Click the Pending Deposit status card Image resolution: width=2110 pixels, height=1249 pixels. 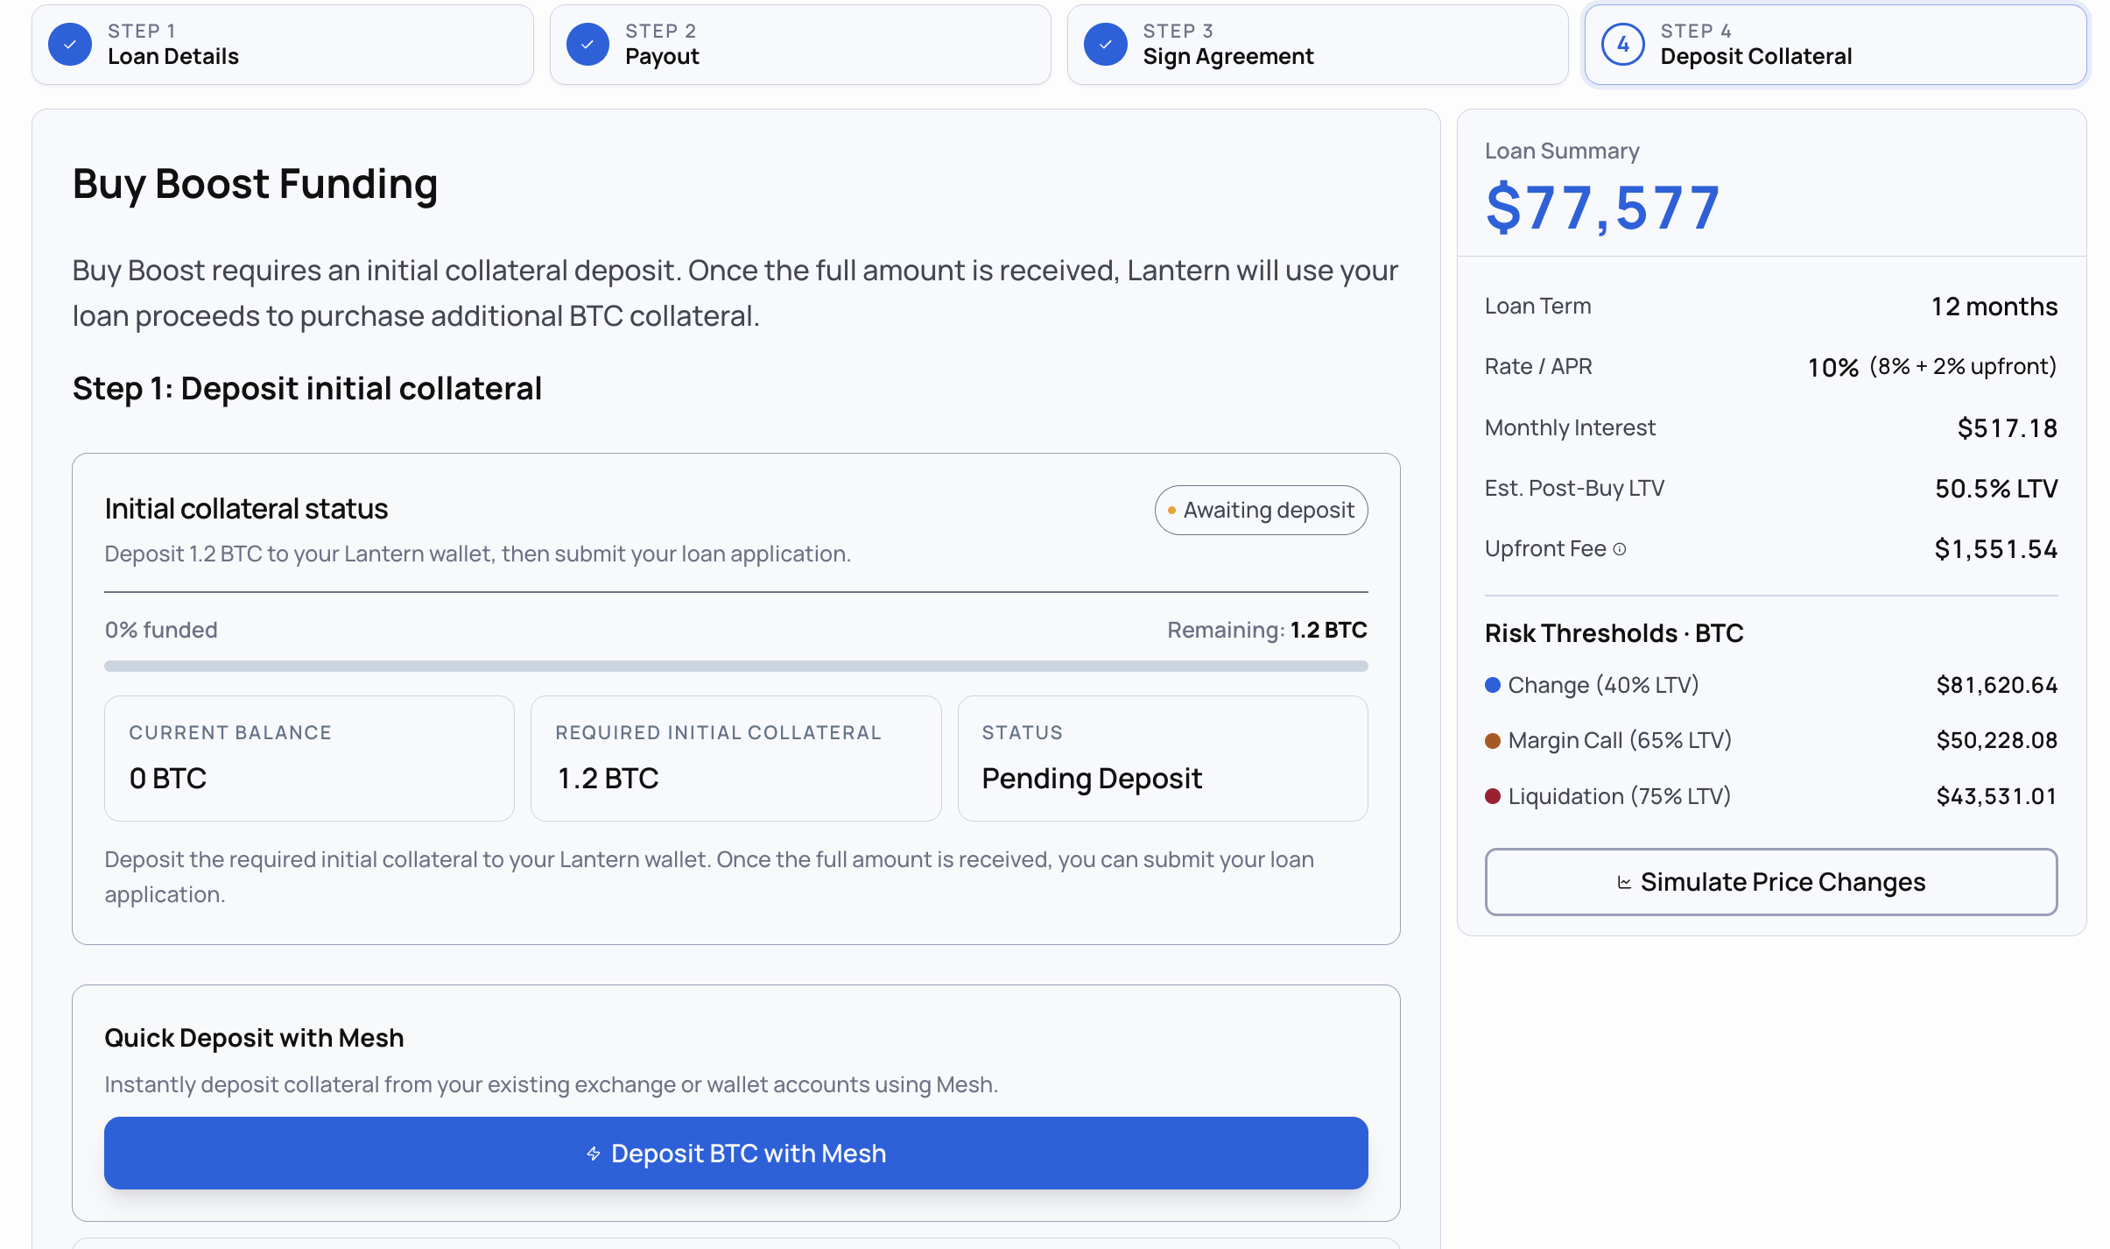pyautogui.click(x=1163, y=759)
